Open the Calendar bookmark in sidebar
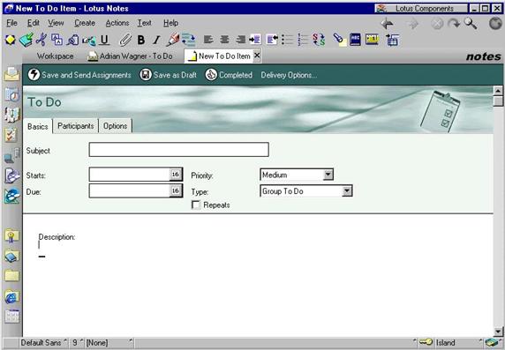This screenshot has width=505, height=350. click(11, 95)
